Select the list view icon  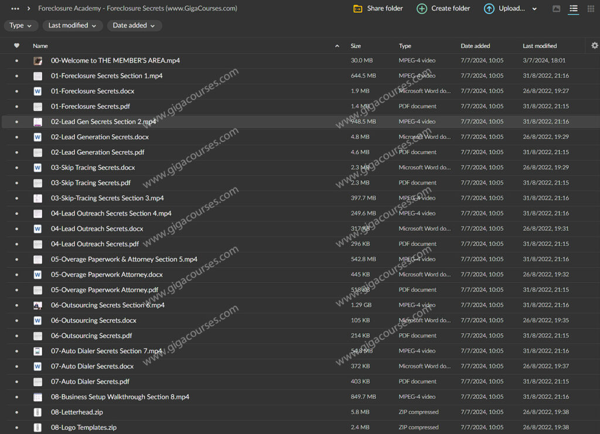coord(573,8)
